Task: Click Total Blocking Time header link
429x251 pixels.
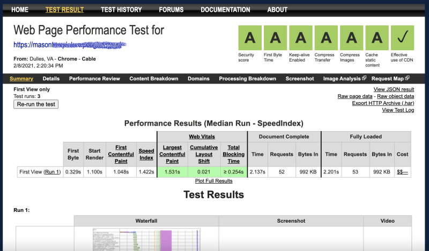Action: (x=234, y=154)
